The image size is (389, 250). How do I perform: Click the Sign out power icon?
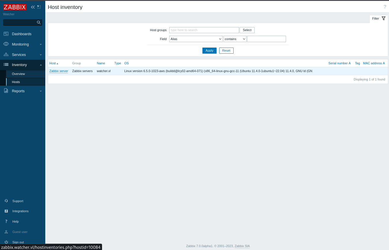6,242
